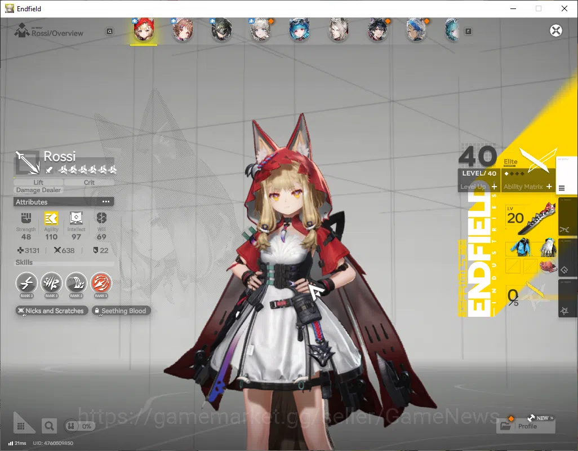The height and width of the screenshot is (451, 578).
Task: Click the E next-operator key icon
Action: point(468,32)
